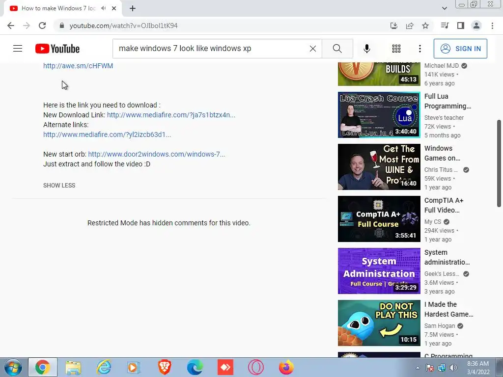The height and width of the screenshot is (377, 503).
Task: Bookmark this page with the star icon
Action: [x=425, y=26]
